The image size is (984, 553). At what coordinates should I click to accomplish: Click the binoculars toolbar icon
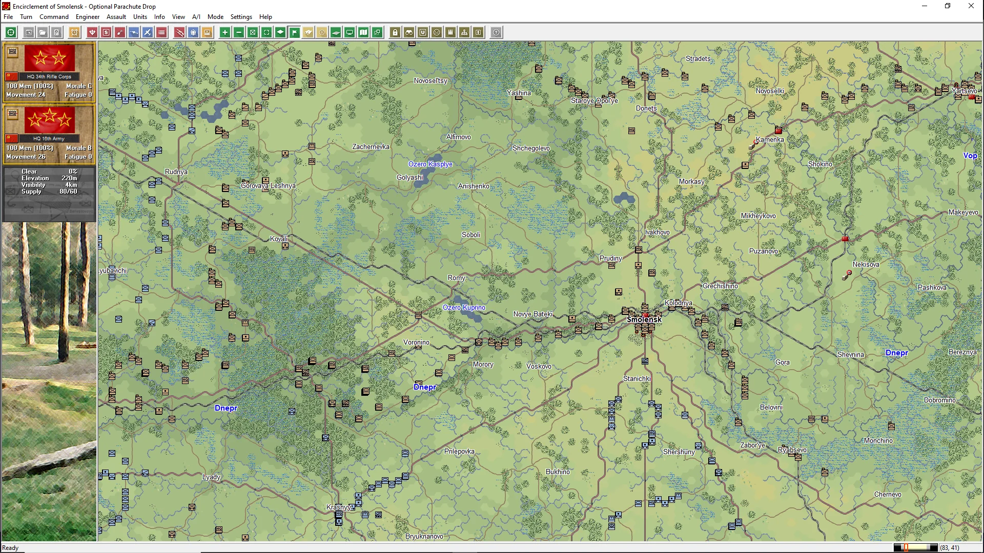(409, 32)
